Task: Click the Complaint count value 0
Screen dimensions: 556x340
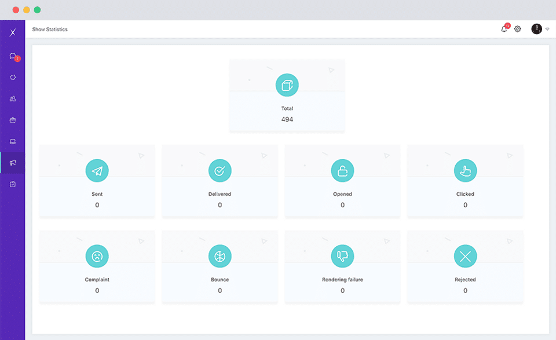Action: coord(97,290)
